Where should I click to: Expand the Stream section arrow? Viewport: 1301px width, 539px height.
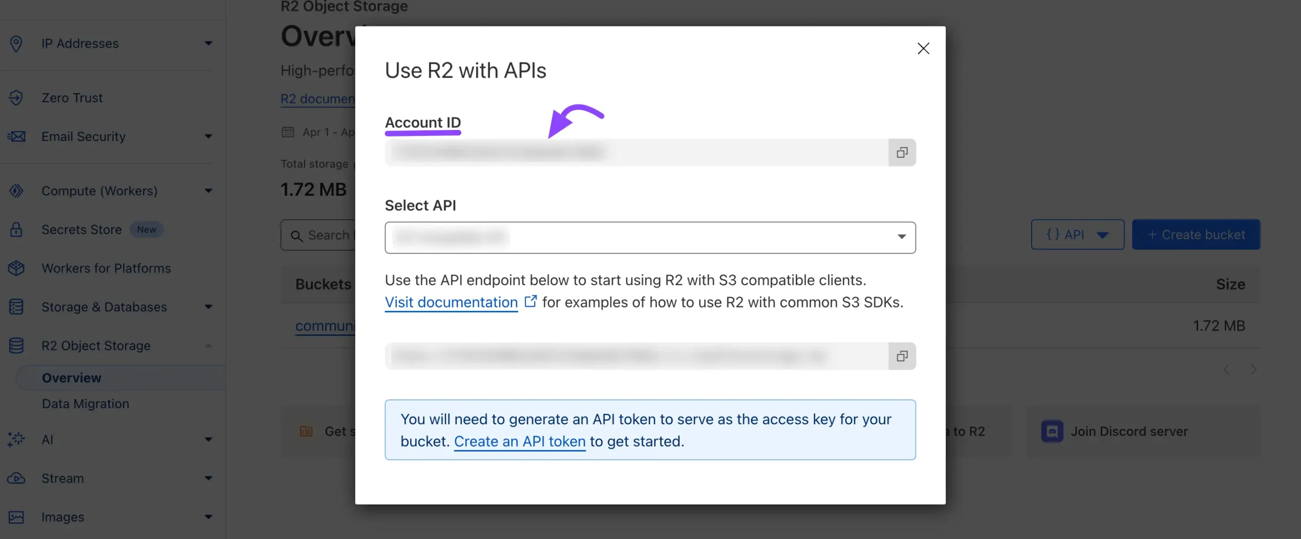tap(208, 478)
